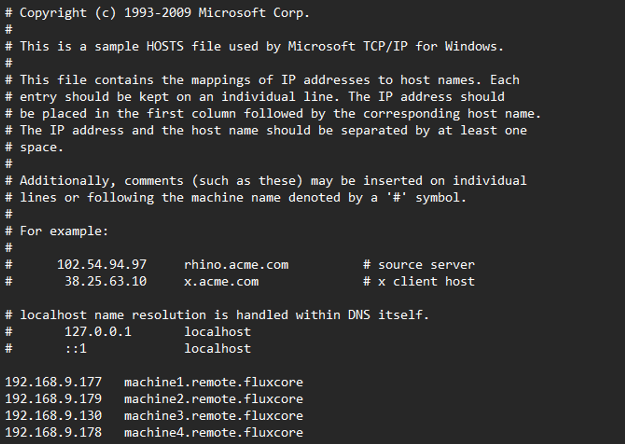Click the "For example:" comment line
Image resolution: width=625 pixels, height=444 pixels.
pyautogui.click(x=64, y=232)
